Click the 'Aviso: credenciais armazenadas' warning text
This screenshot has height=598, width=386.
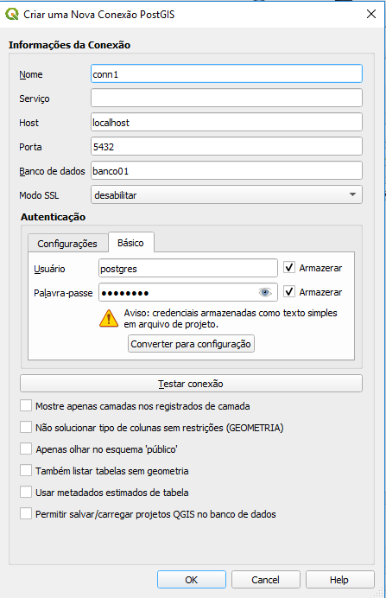(231, 319)
